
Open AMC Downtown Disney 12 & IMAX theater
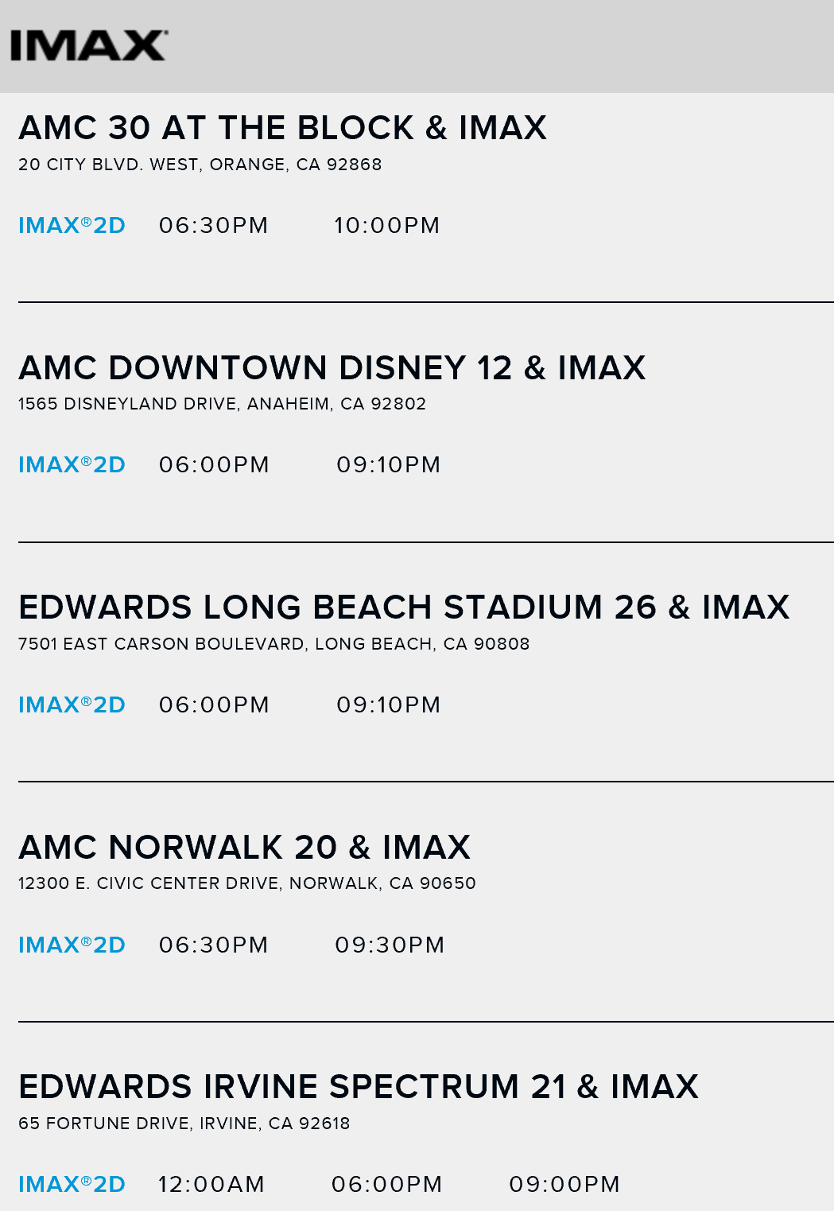[332, 368]
